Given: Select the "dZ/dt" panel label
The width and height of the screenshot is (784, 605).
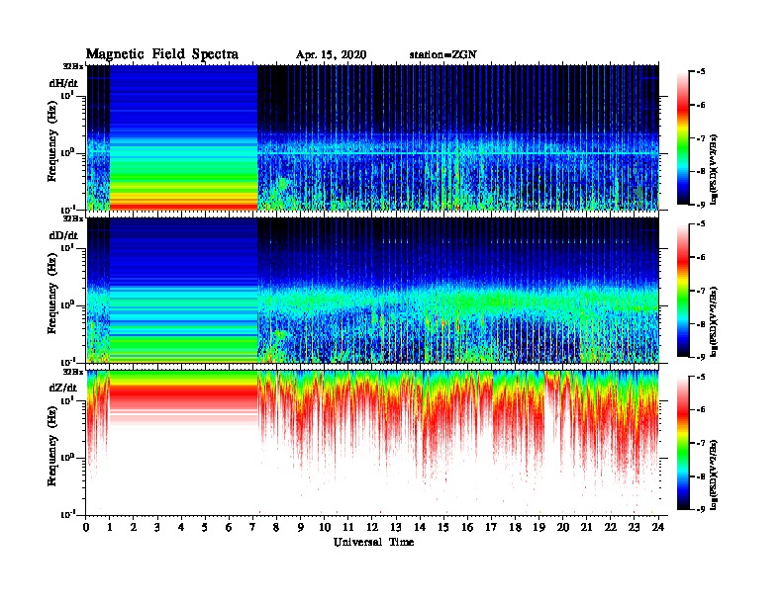Looking at the screenshot, I should pos(63,388).
